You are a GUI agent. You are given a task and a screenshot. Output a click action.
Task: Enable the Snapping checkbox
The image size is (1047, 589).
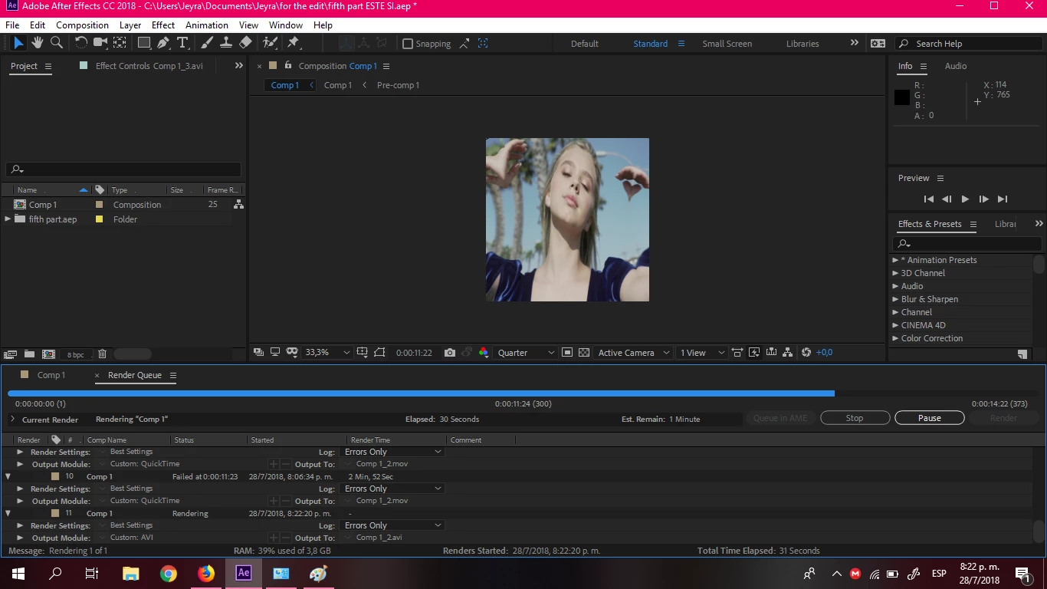pos(408,44)
